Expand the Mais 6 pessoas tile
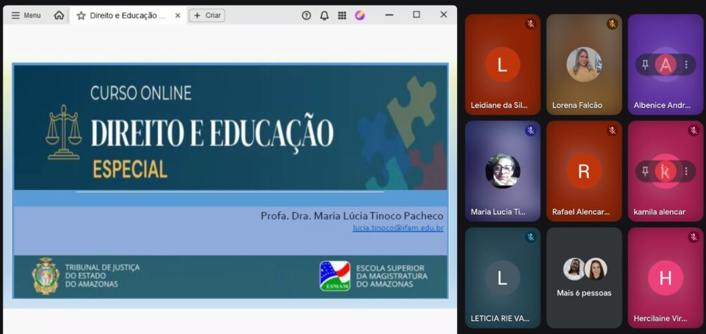 coord(584,278)
